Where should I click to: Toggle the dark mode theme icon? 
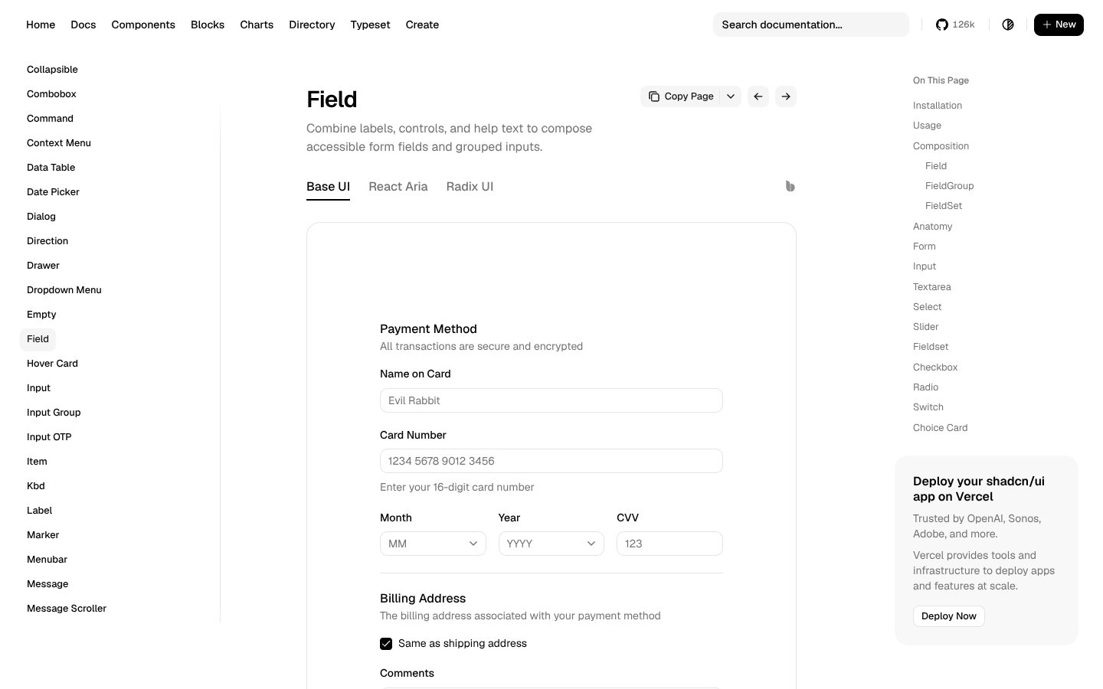(x=1008, y=24)
